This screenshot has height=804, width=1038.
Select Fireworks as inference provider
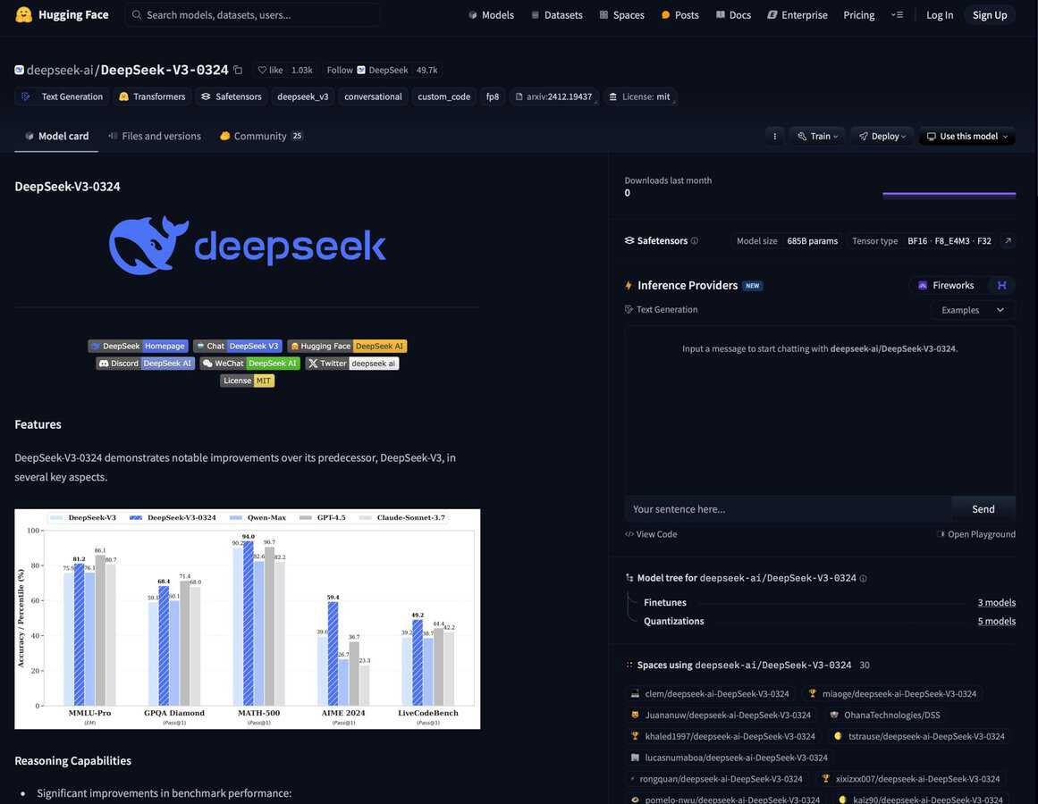tap(946, 285)
